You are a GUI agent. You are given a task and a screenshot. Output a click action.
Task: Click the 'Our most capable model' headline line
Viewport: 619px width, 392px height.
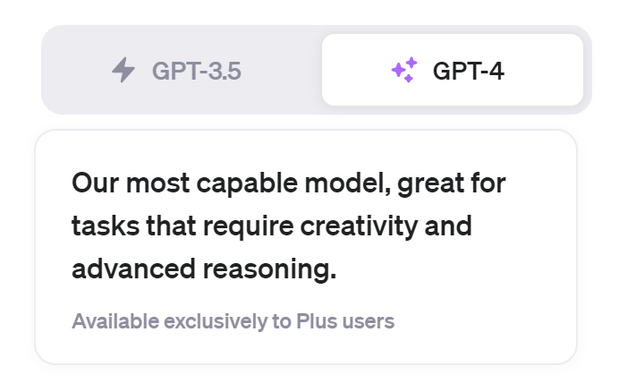[289, 183]
